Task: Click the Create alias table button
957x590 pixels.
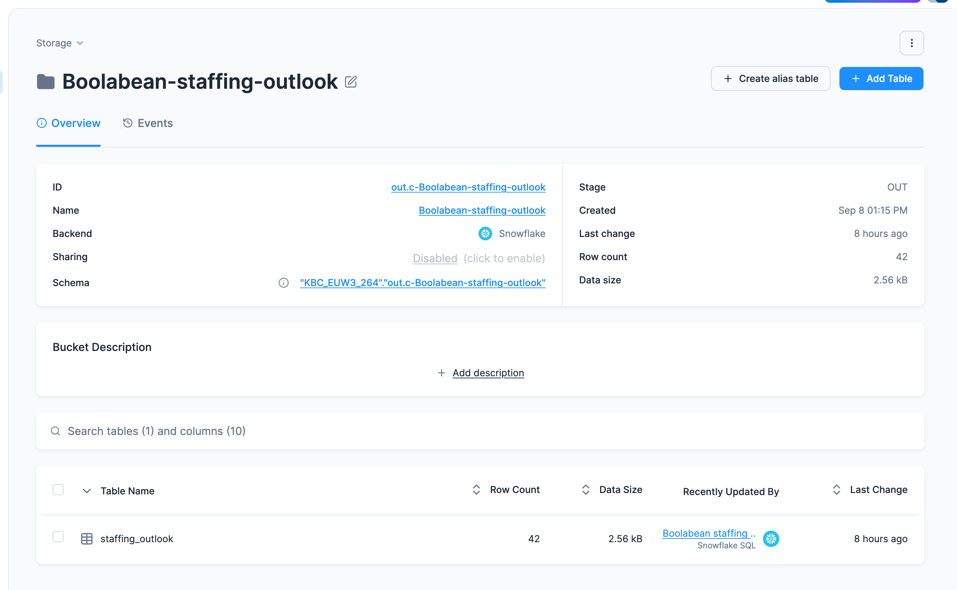Action: coord(770,79)
